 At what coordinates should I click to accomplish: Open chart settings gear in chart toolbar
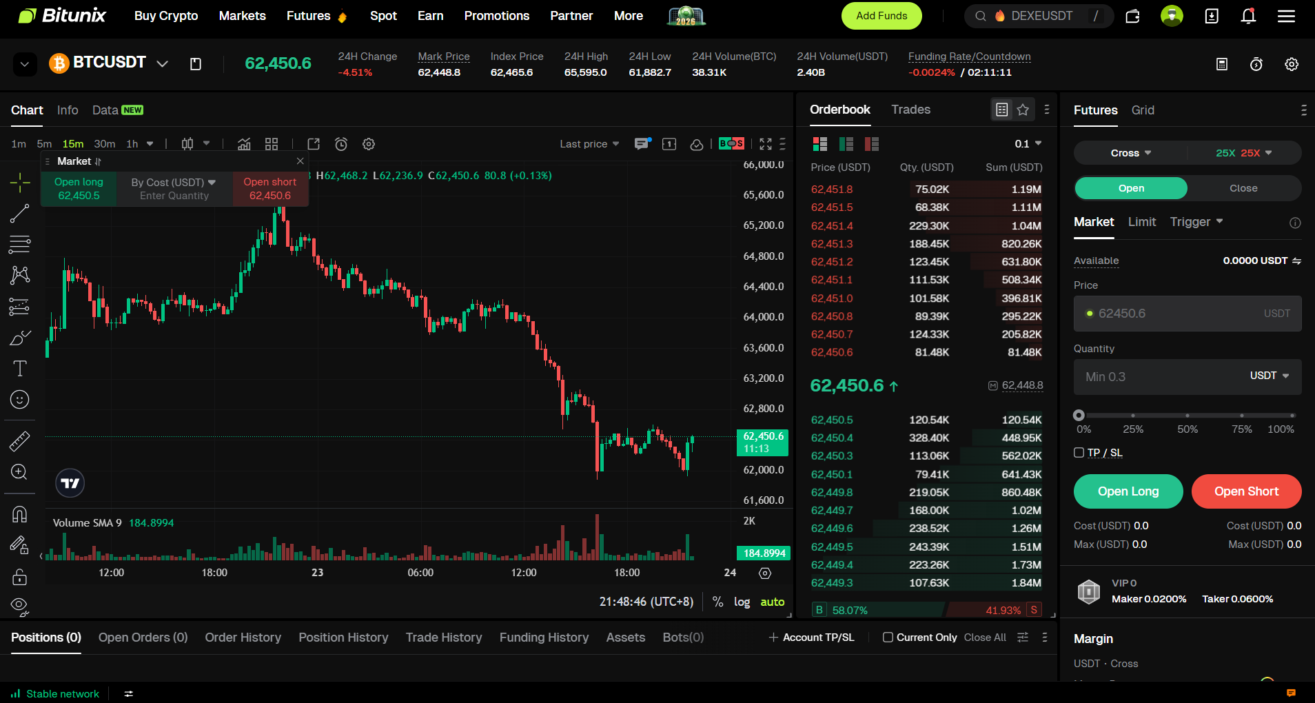point(369,144)
